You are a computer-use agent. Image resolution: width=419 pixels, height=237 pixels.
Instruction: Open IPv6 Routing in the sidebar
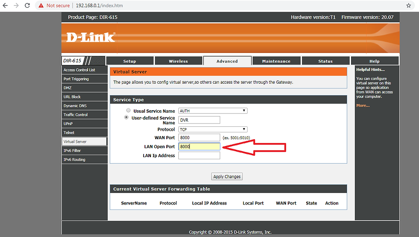[x=85, y=160]
